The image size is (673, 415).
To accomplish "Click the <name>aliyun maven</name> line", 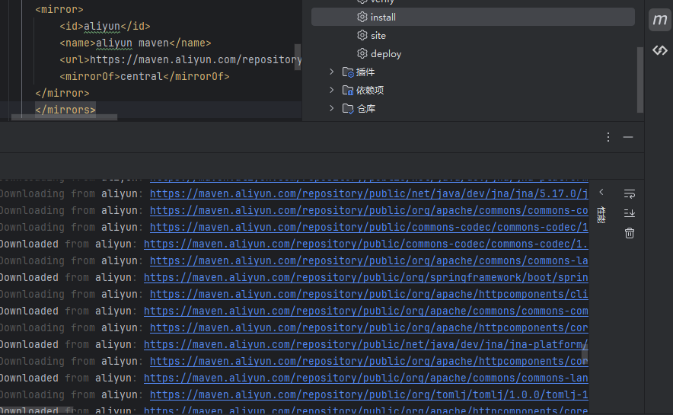I will click(136, 43).
